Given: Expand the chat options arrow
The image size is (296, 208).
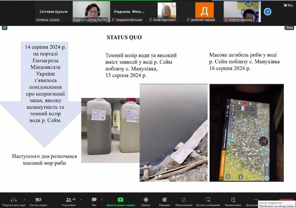Looking at the screenshot, I should pyautogui.click(x=102, y=200).
